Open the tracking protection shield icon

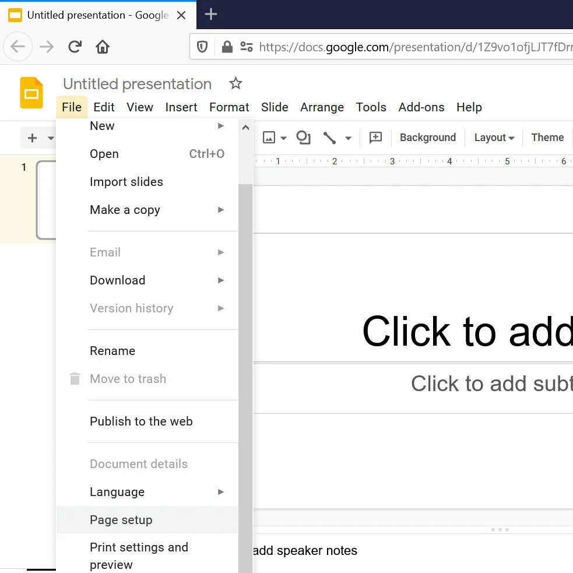pyautogui.click(x=202, y=47)
